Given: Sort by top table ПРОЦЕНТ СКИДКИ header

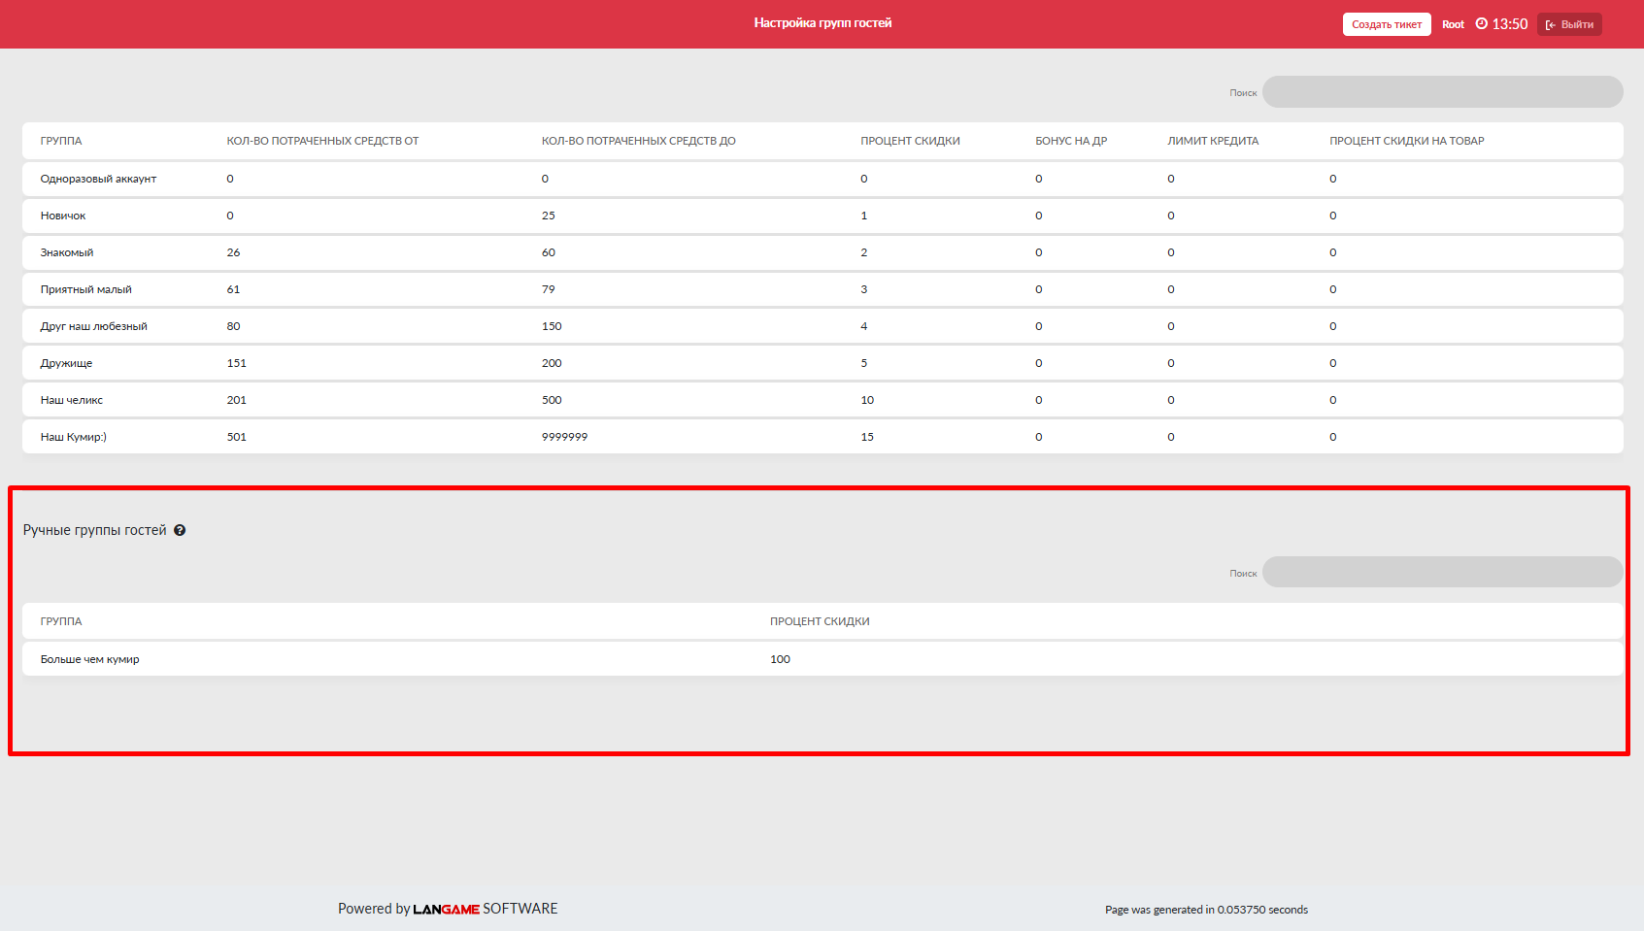Looking at the screenshot, I should [x=910, y=141].
